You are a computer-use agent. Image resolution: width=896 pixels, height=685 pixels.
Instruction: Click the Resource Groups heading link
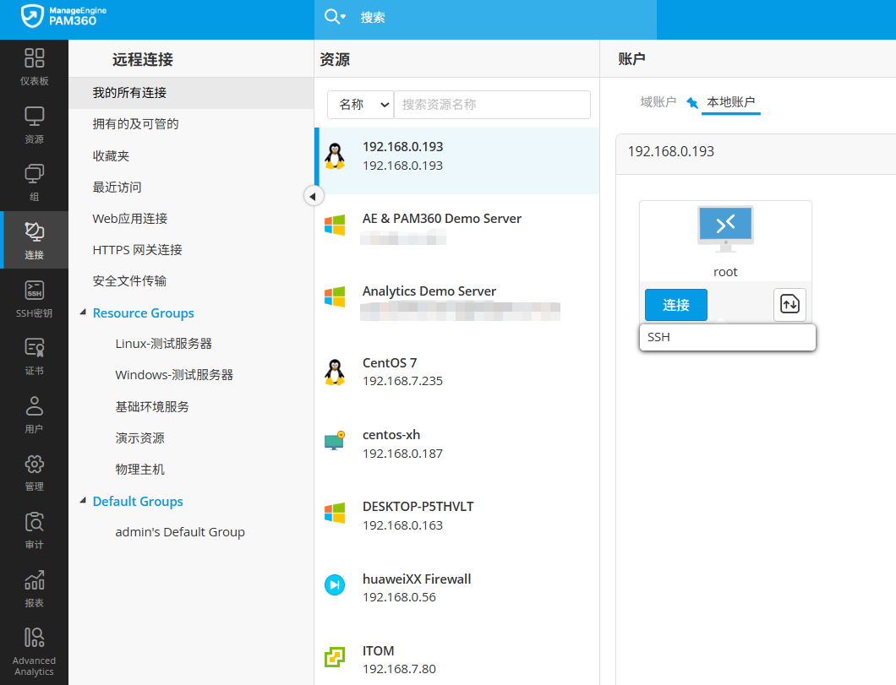[x=144, y=313]
